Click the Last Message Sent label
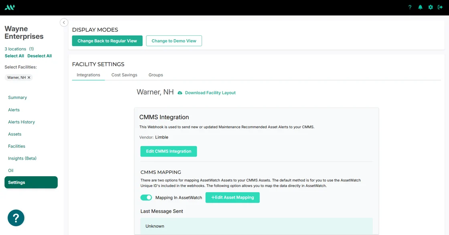This screenshot has height=235, width=449. tap(162, 211)
